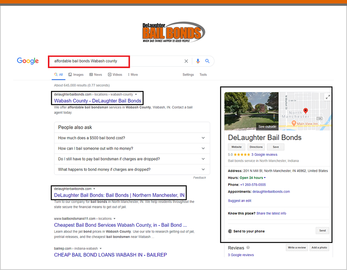Click the Main View Inn restaurant marker

294,123
